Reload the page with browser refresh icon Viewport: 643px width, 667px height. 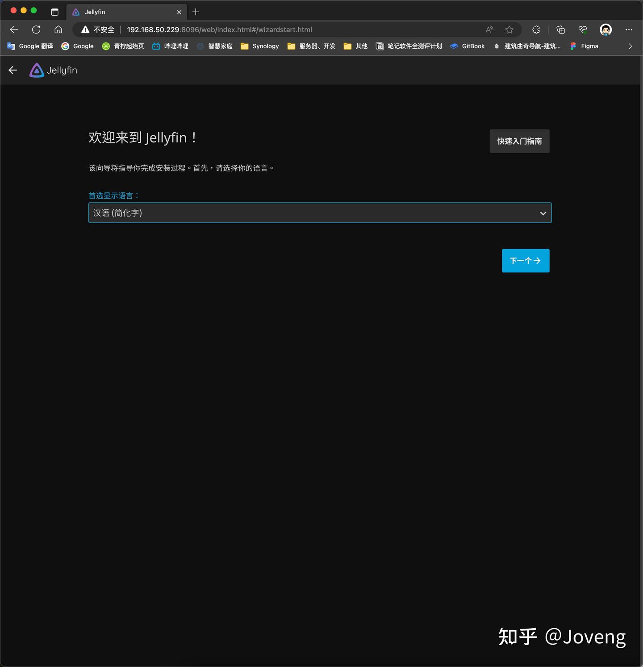(x=36, y=29)
